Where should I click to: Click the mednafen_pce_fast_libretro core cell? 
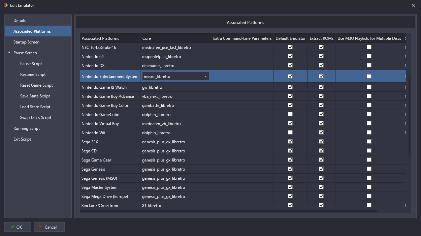(176, 47)
